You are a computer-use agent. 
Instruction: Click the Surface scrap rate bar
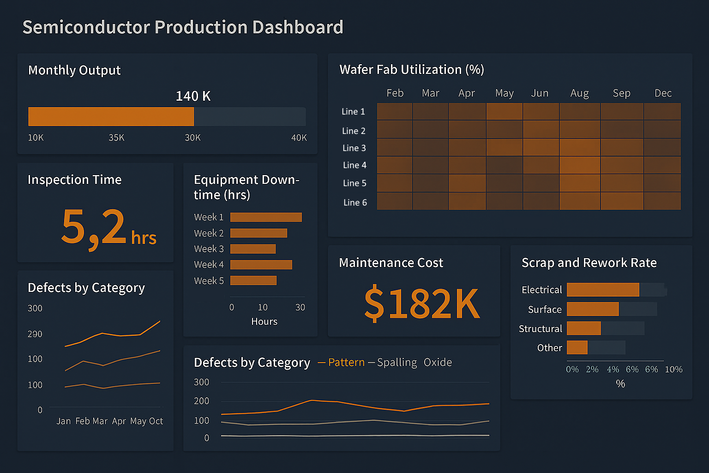coord(592,309)
